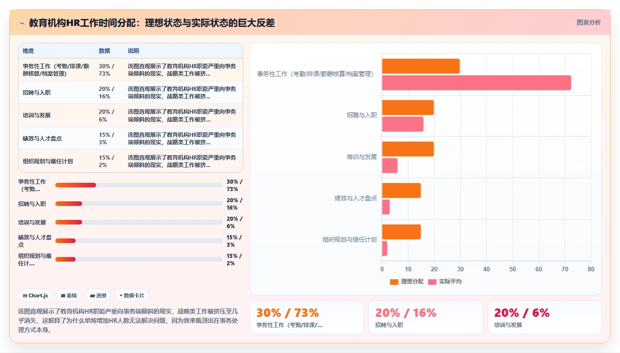
Task: Toggle the 实际平均 legend item
Action: pos(445,282)
